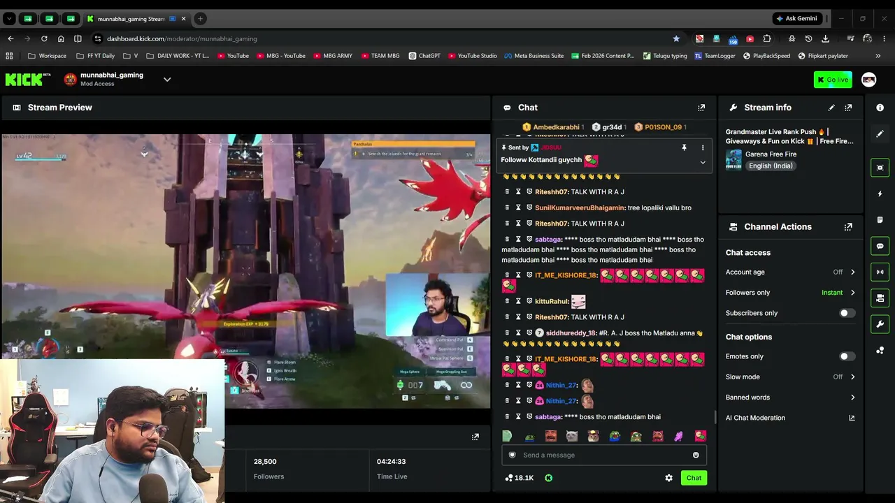Select the white cat emote in quick bar

tap(572, 436)
